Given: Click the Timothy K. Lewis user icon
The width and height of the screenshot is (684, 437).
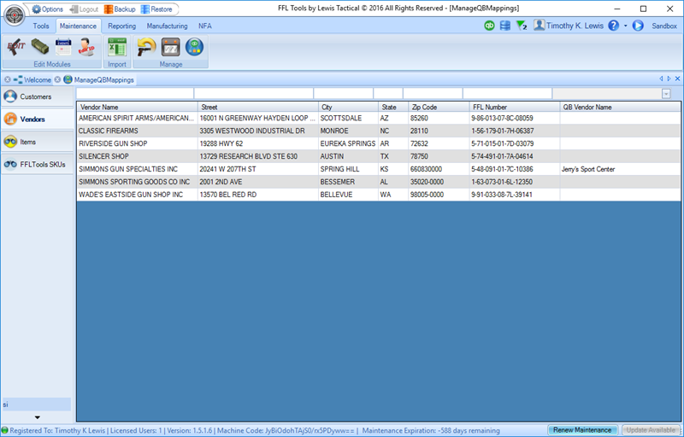Looking at the screenshot, I should (540, 26).
